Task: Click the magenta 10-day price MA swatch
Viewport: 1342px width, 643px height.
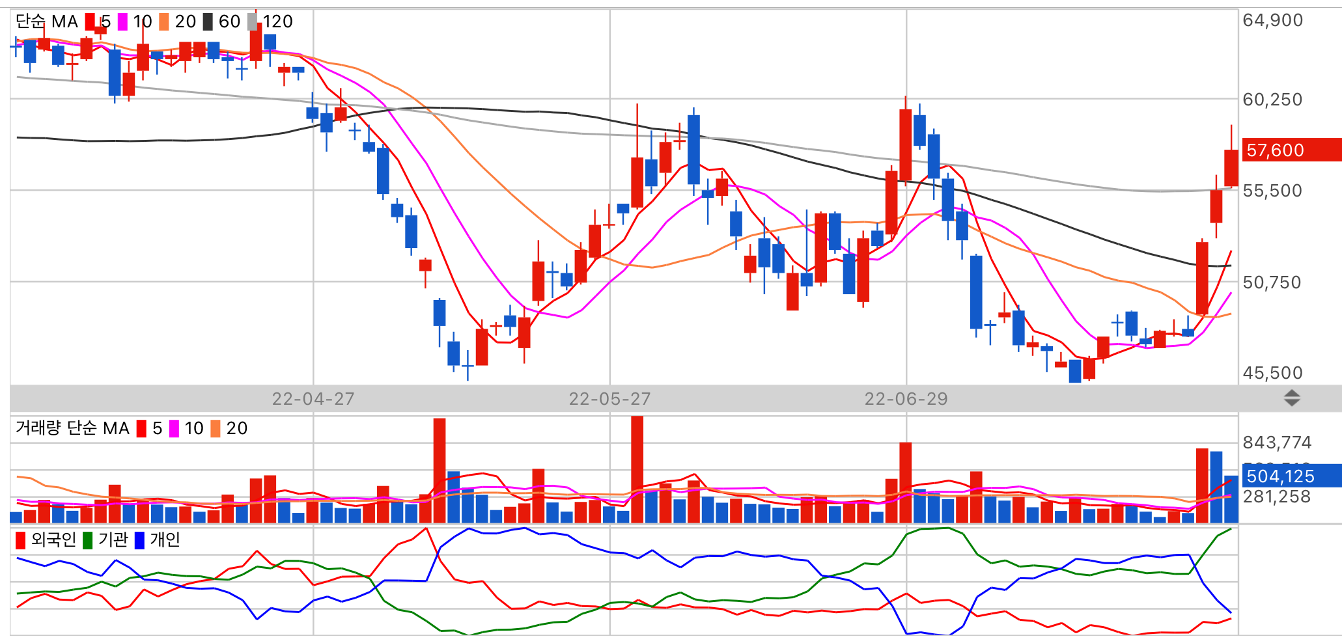Action: (x=122, y=22)
